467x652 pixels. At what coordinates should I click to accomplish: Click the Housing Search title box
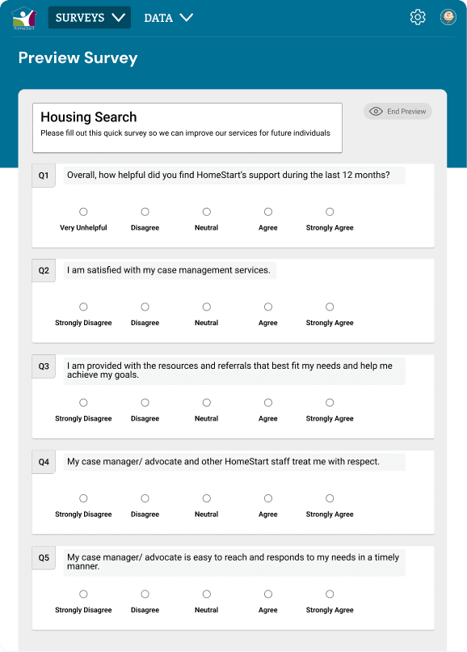pos(187,128)
